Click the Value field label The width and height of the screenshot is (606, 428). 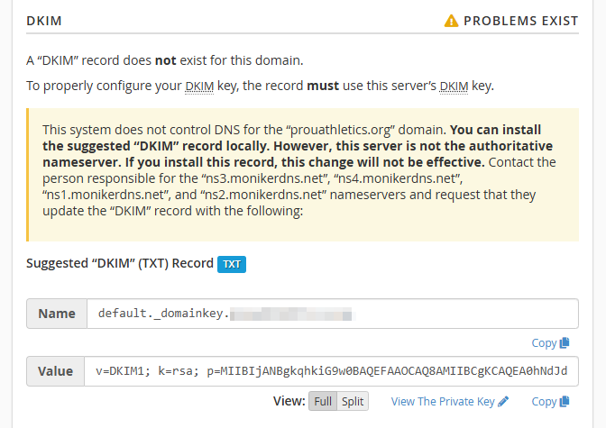pyautogui.click(x=55, y=371)
